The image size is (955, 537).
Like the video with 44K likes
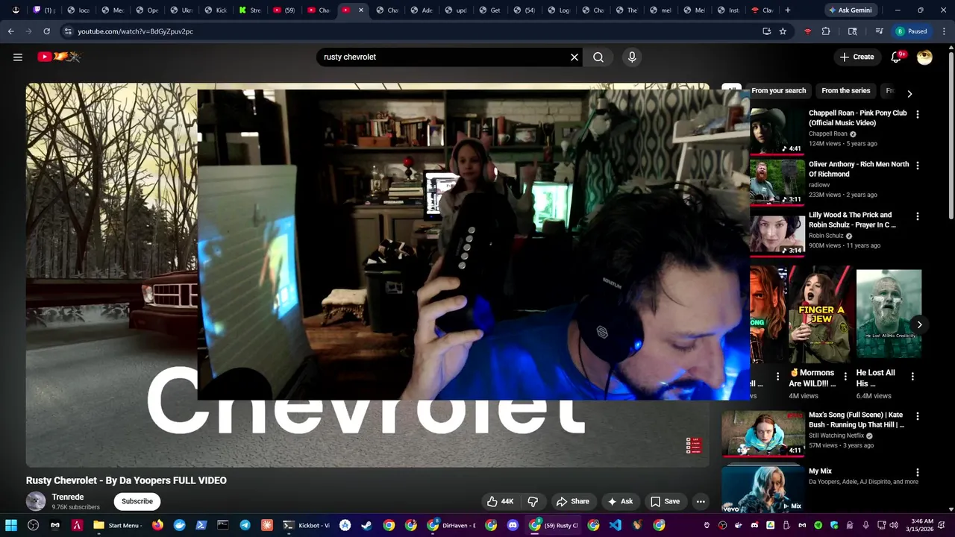coord(500,501)
